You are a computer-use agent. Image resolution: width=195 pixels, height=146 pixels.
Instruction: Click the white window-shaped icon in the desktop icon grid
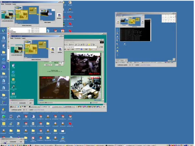[63, 131]
